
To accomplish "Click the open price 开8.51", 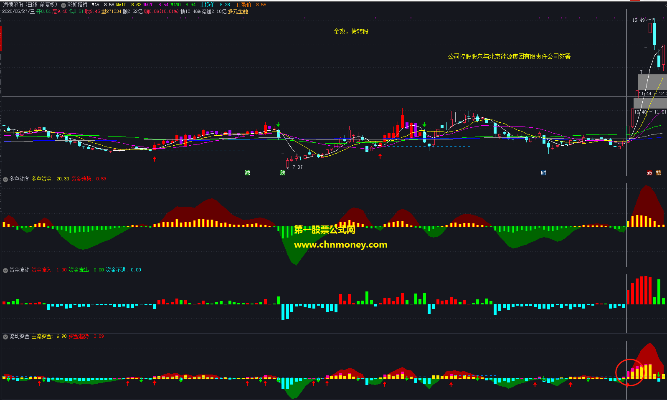I will click(43, 11).
